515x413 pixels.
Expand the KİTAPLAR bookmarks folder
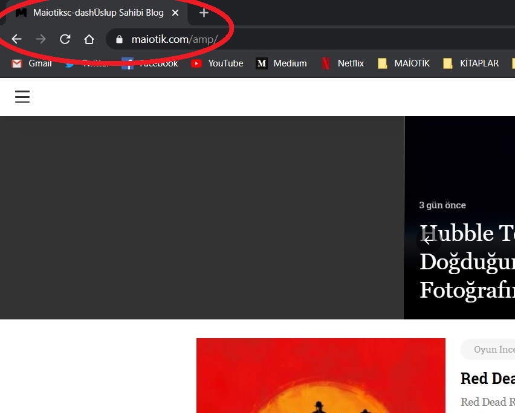(471, 63)
